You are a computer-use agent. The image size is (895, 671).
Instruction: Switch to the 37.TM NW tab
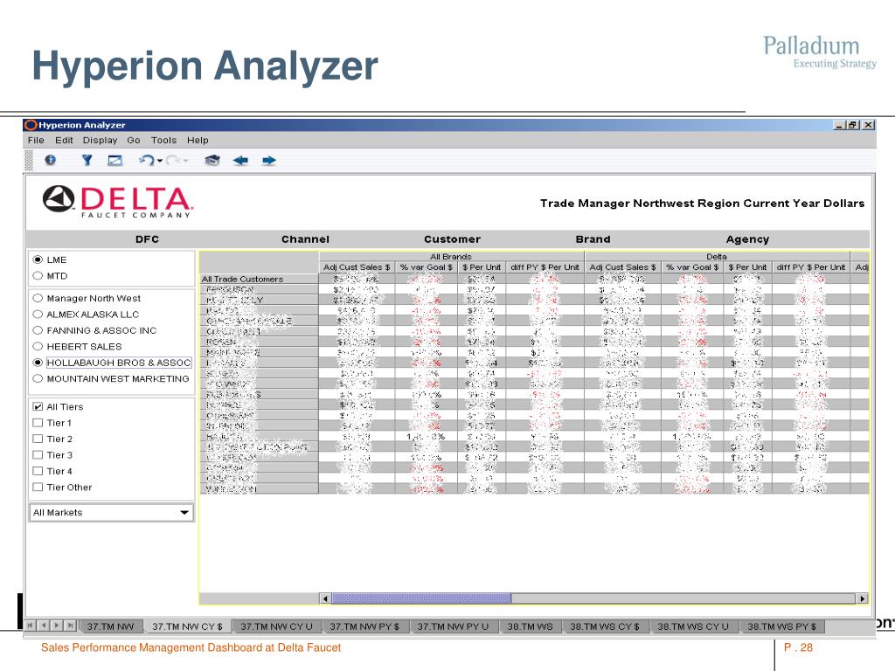[110, 626]
